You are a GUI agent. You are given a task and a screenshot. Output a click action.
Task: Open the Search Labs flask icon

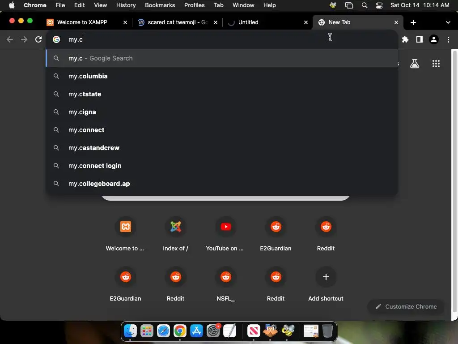point(415,64)
